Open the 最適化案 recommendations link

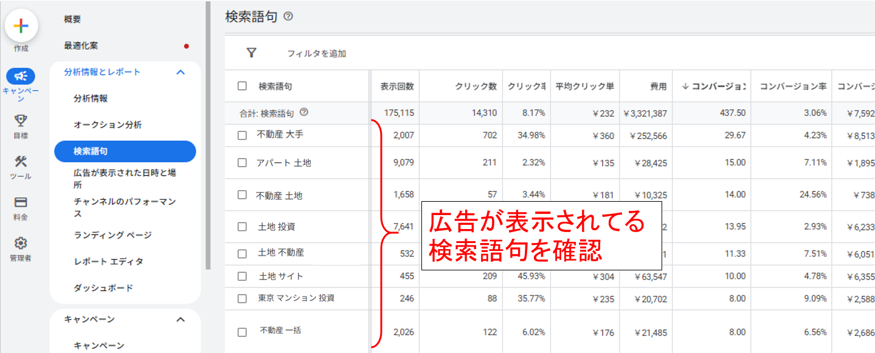[81, 46]
